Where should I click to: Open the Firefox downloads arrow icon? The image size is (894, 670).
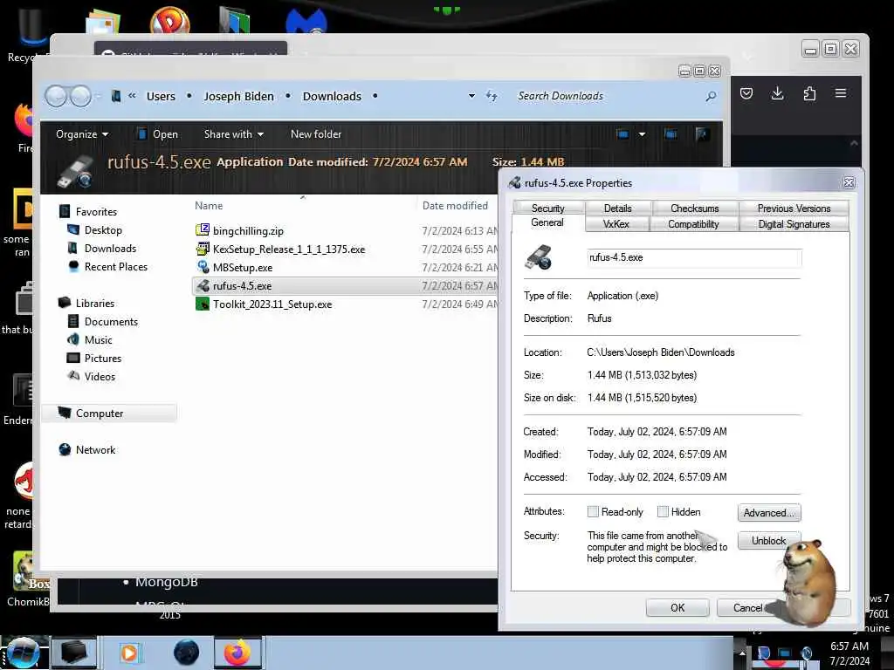[777, 93]
